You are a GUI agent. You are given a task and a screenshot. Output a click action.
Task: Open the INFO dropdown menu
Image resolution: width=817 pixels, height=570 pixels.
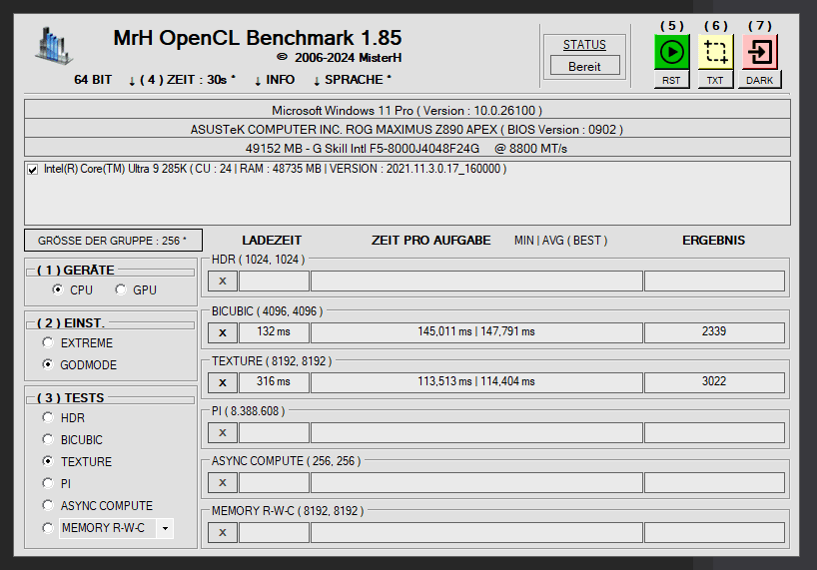click(x=275, y=80)
